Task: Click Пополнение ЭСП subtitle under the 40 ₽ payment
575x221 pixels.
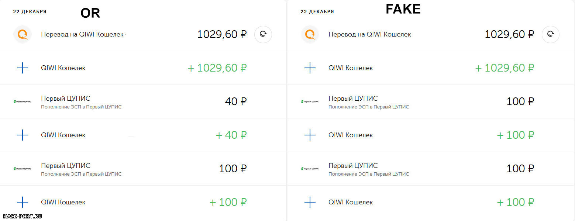Action: (81, 107)
